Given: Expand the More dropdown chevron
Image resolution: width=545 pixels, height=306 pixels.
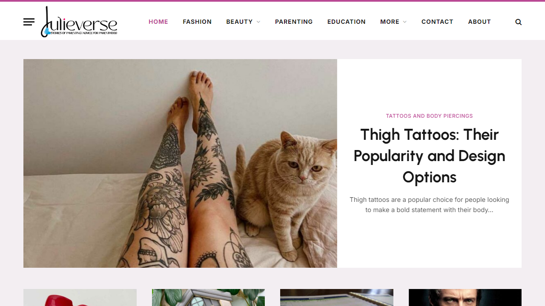Looking at the screenshot, I should (404, 22).
